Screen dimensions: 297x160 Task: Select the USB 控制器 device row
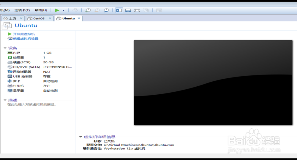40,76
